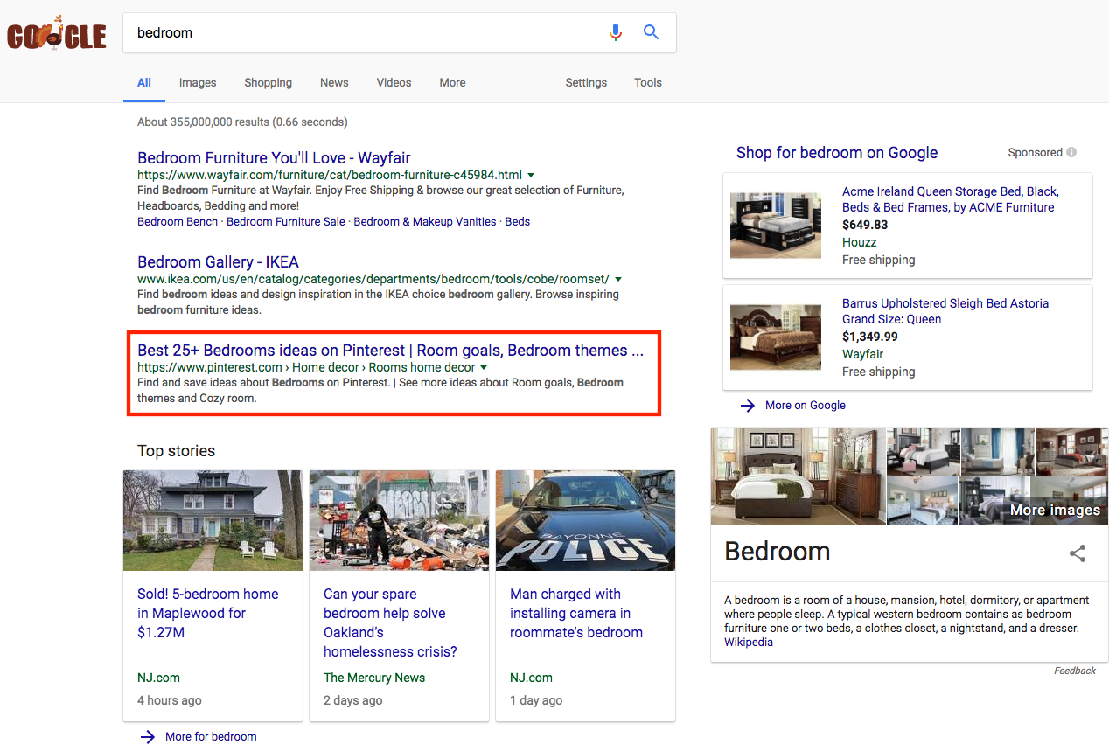Open Bedroom Gallery - IKEA result
1109x744 pixels.
tap(218, 261)
